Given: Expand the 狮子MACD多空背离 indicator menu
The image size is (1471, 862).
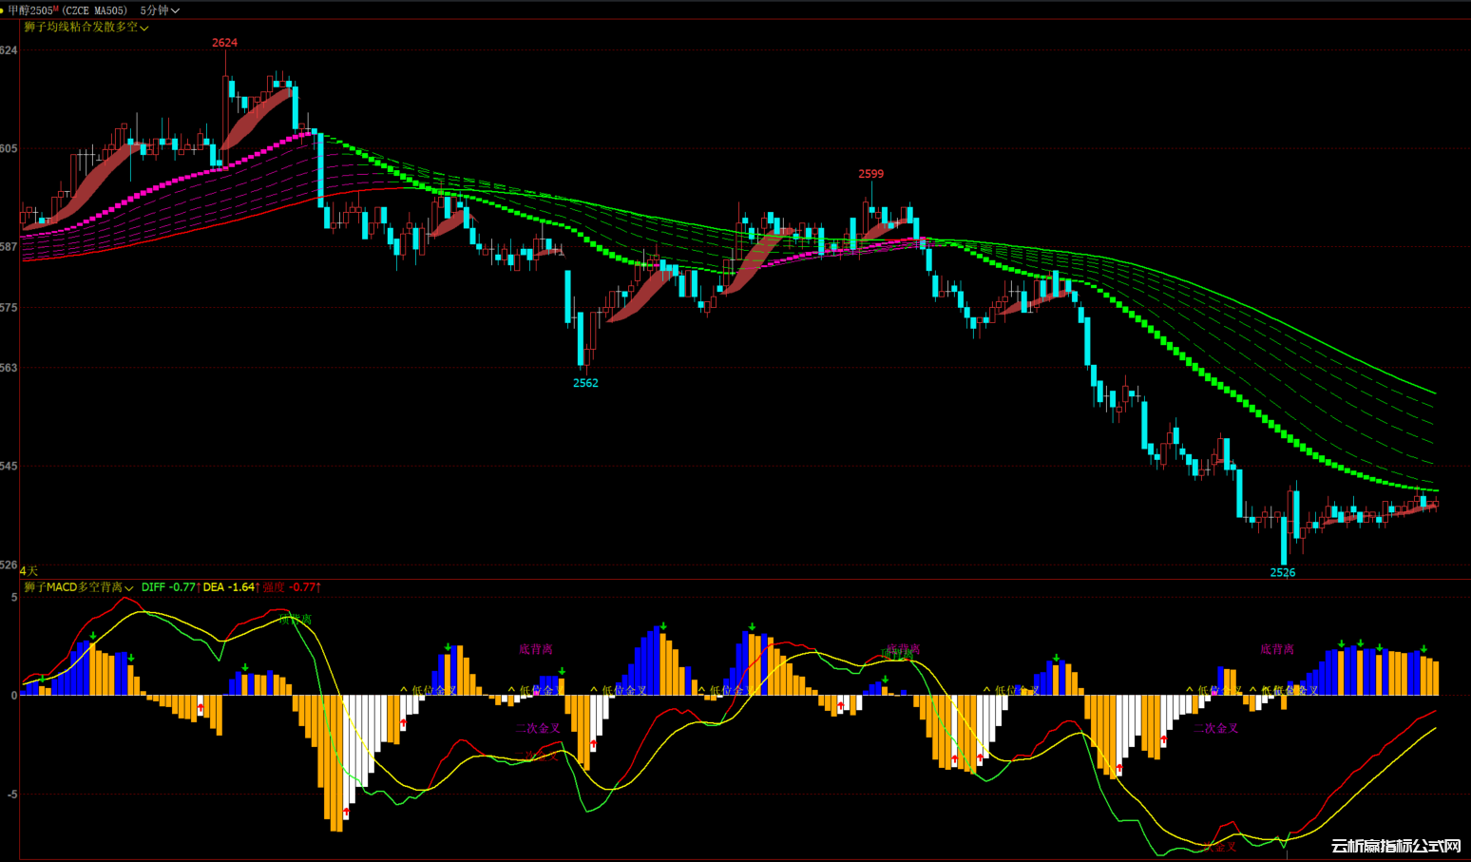Looking at the screenshot, I should tap(128, 588).
